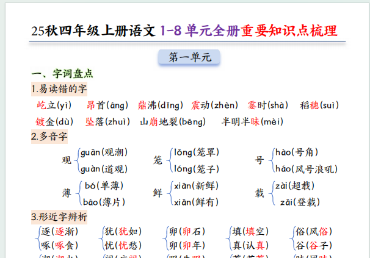This screenshot has height=258, width=370.
Task: Click the pinyin entry zǎi(登载)
Action: coord(299,202)
